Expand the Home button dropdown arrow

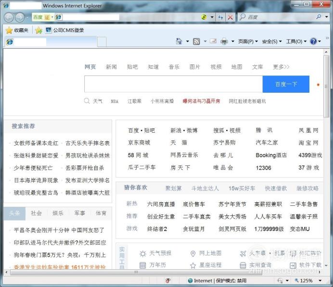click(188, 41)
